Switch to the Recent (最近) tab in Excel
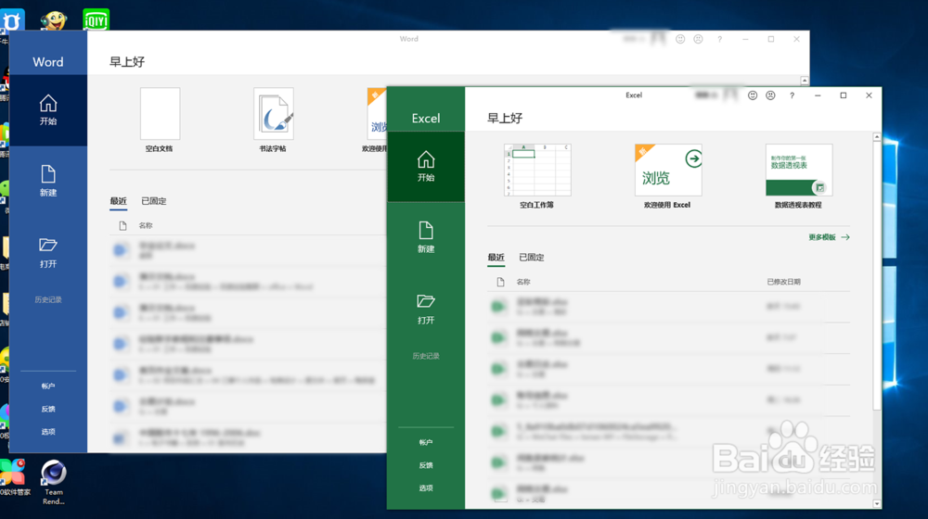 point(496,257)
